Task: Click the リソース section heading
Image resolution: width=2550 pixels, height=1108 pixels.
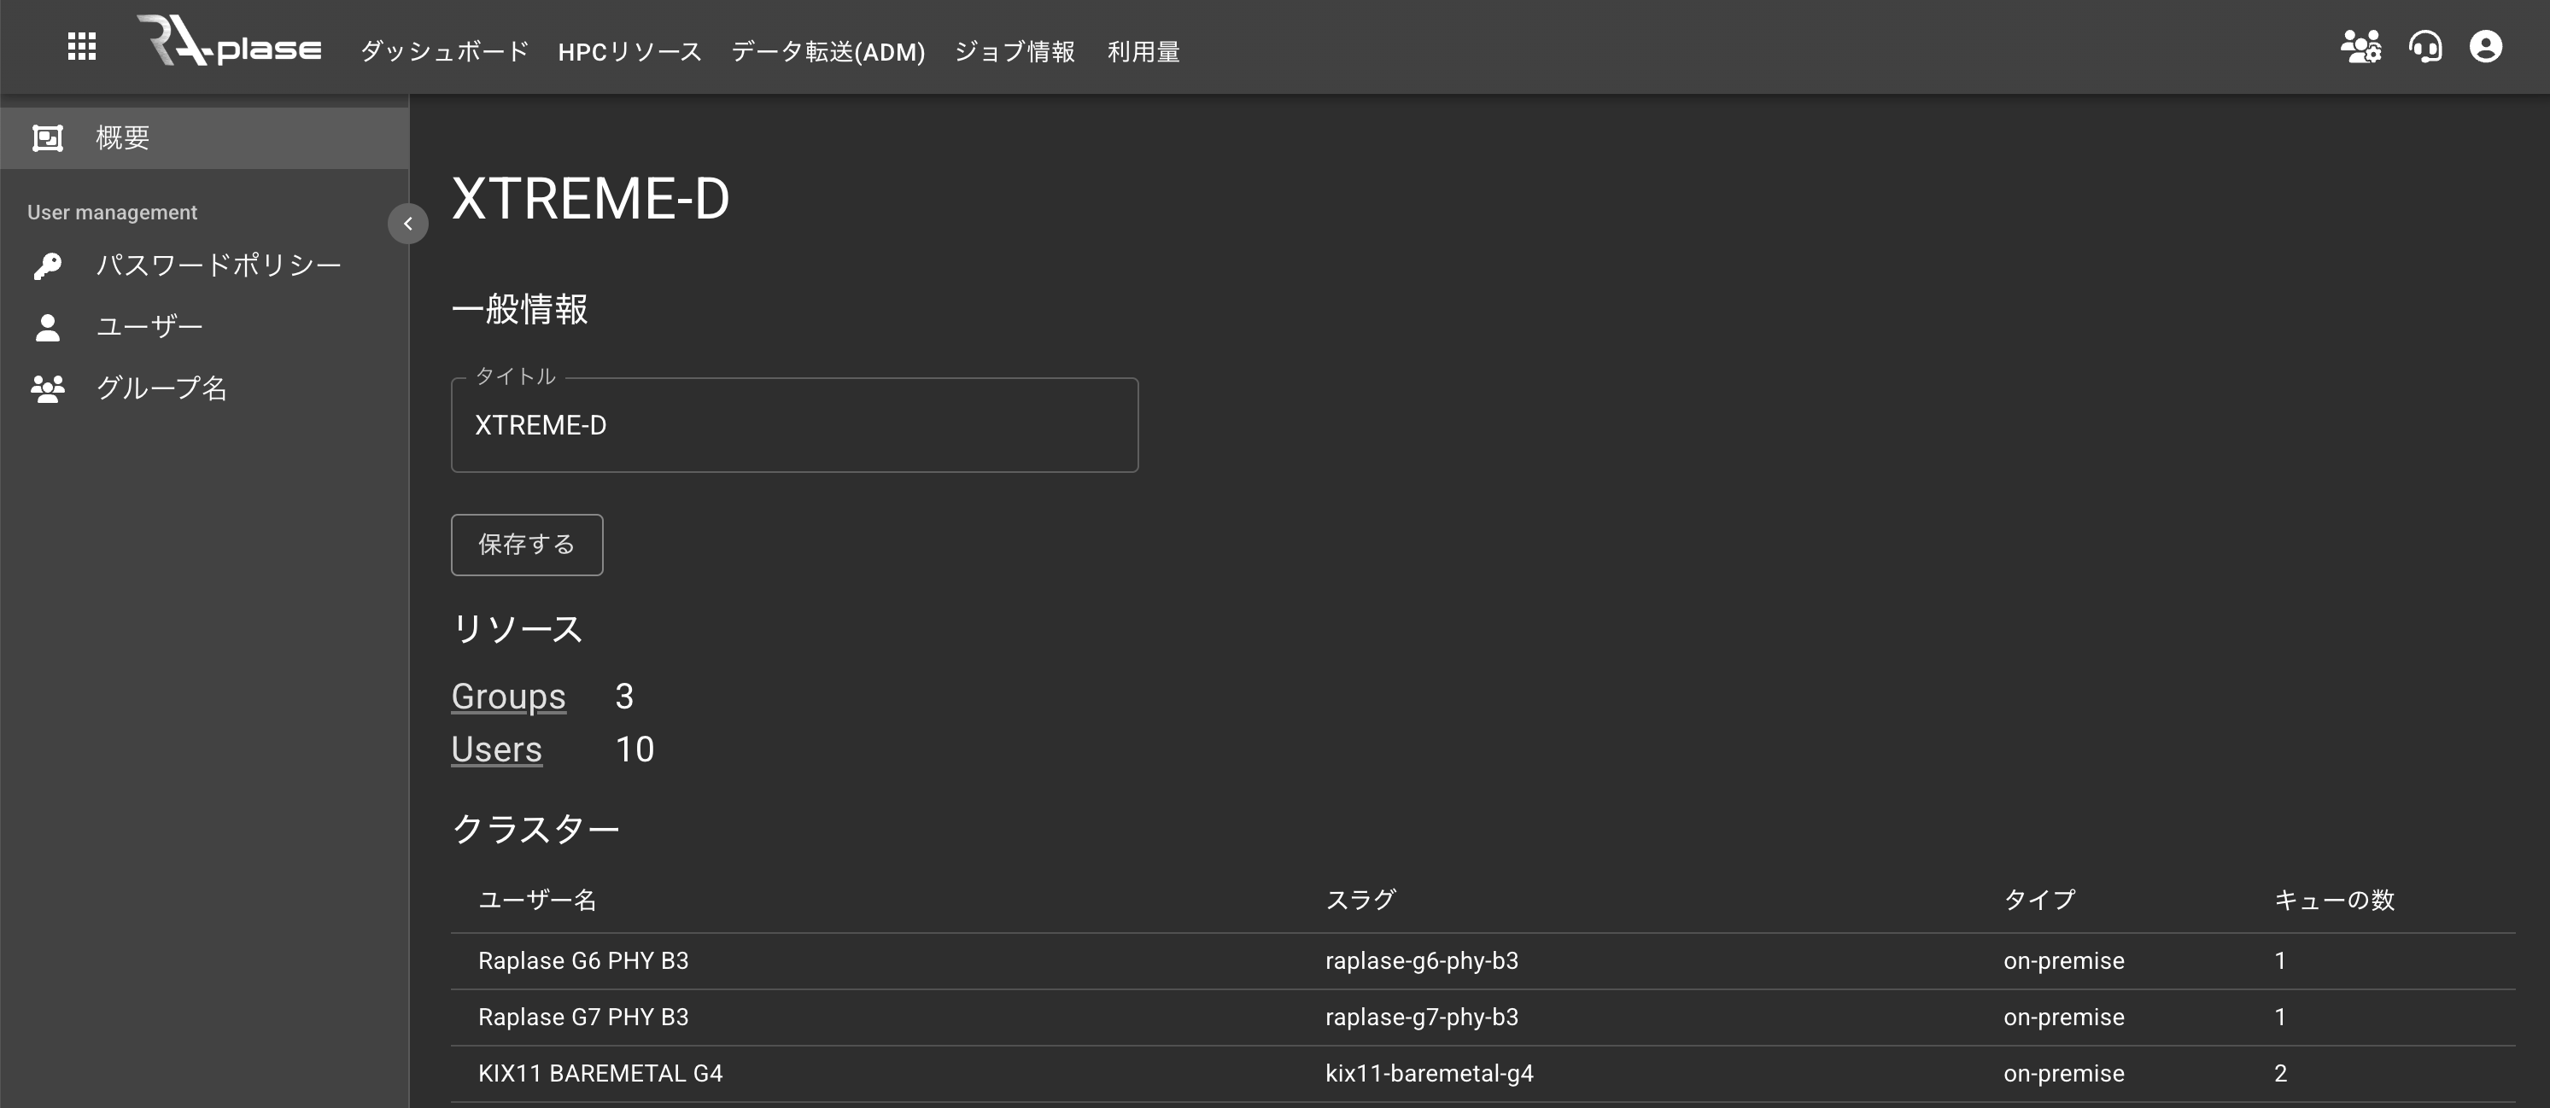Action: (x=518, y=629)
